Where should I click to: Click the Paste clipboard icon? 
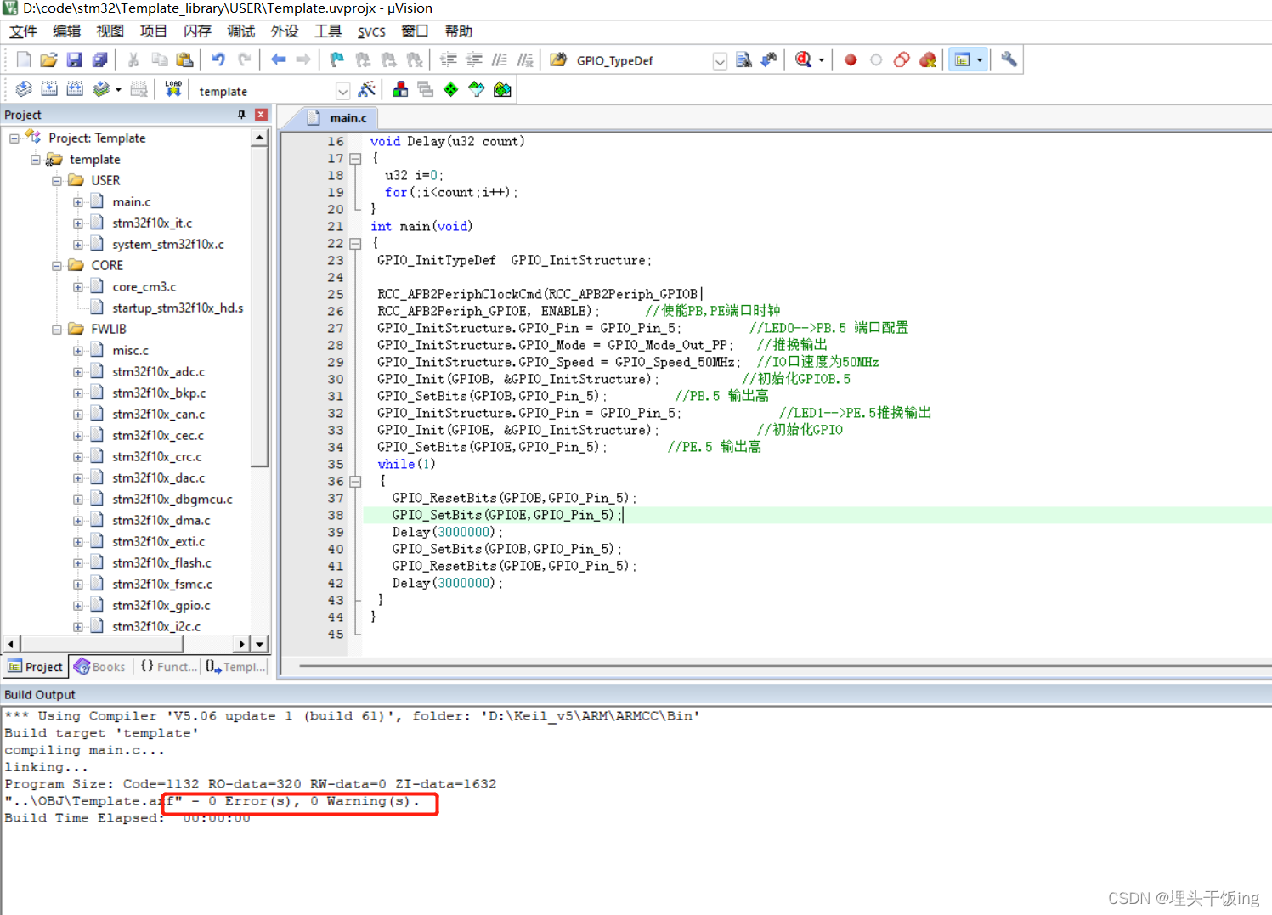point(184,59)
